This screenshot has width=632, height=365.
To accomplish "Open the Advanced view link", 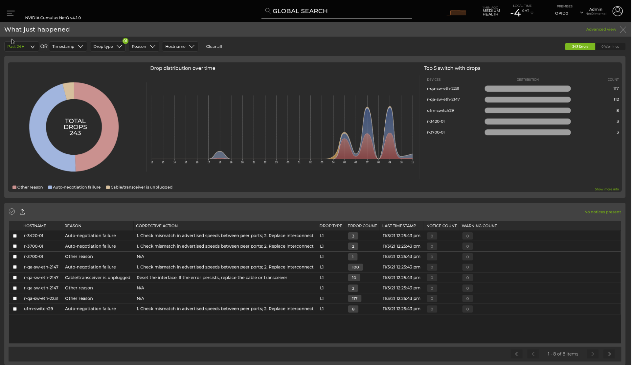I will pyautogui.click(x=601, y=29).
